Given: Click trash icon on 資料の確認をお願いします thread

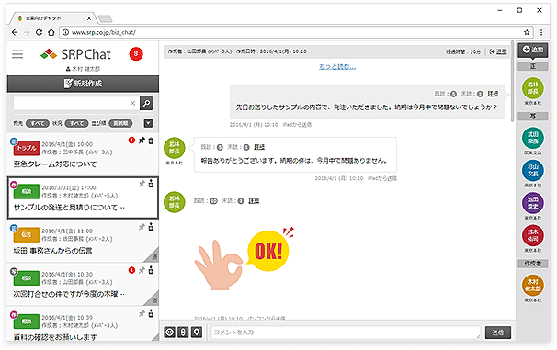Looking at the screenshot, I should coord(151,313).
